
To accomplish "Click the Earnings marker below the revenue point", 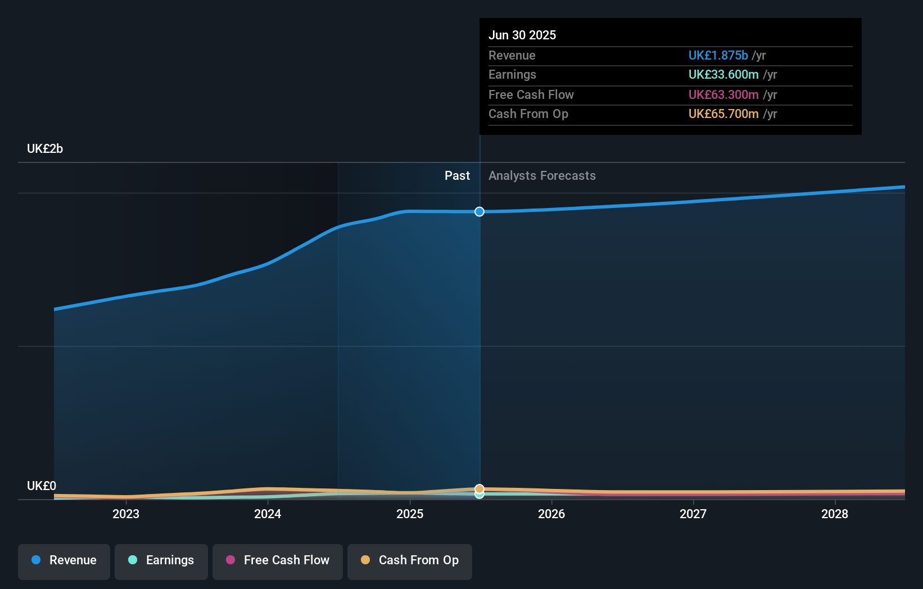I will [479, 495].
